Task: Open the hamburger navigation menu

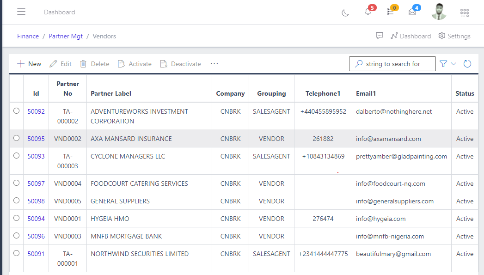Action: click(21, 12)
